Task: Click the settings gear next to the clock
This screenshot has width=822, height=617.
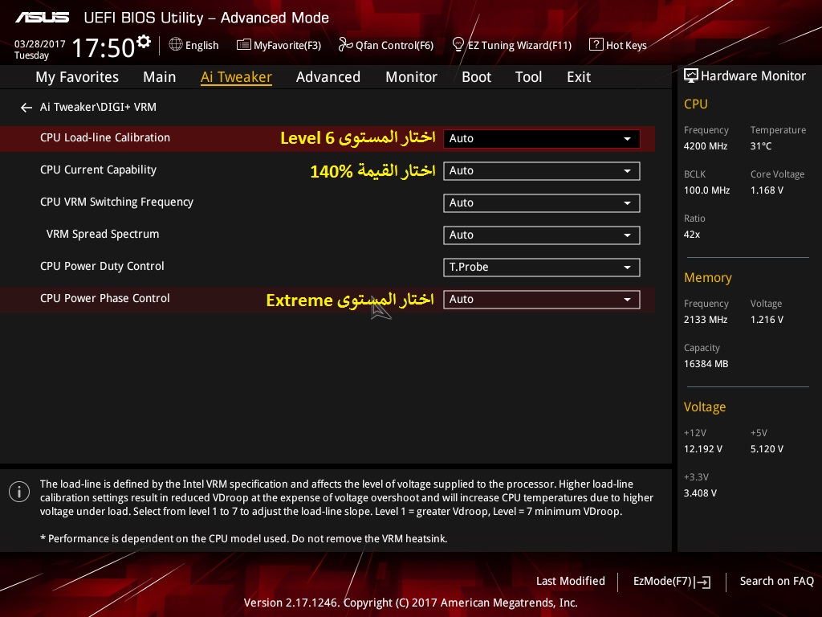Action: [144, 42]
